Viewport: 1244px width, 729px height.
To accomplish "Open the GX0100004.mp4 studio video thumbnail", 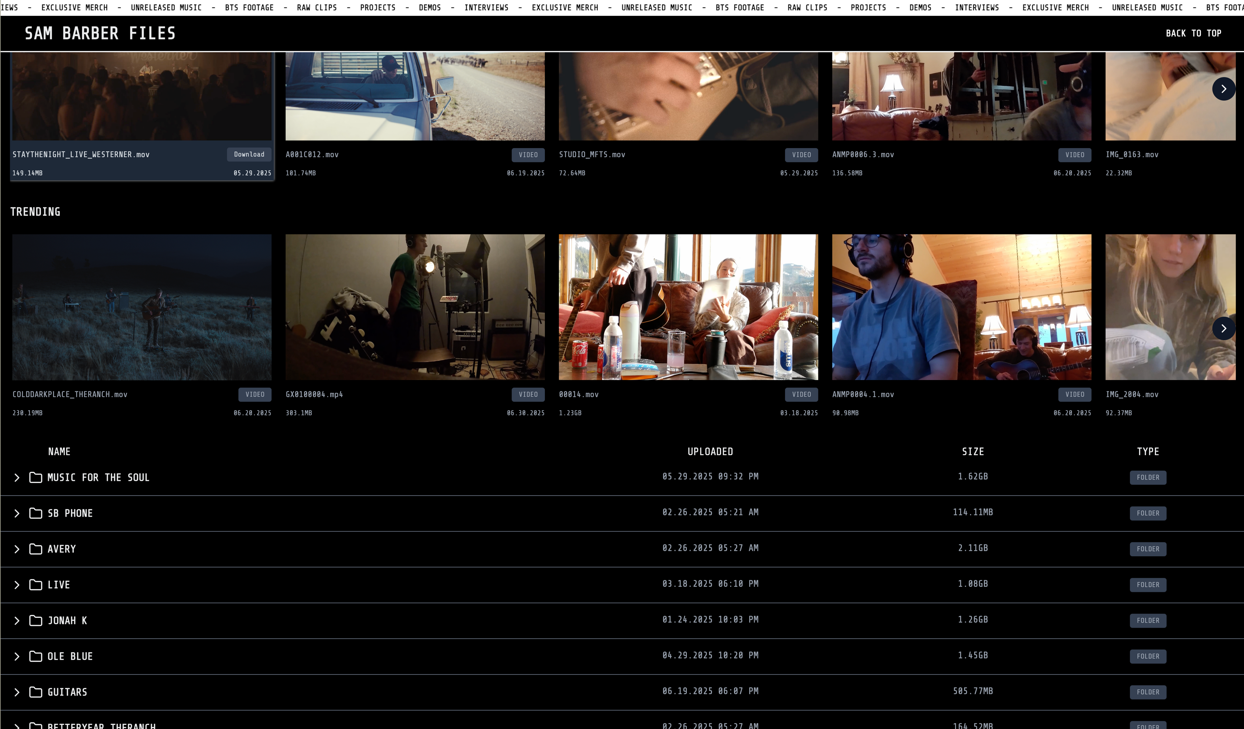I will 415,307.
